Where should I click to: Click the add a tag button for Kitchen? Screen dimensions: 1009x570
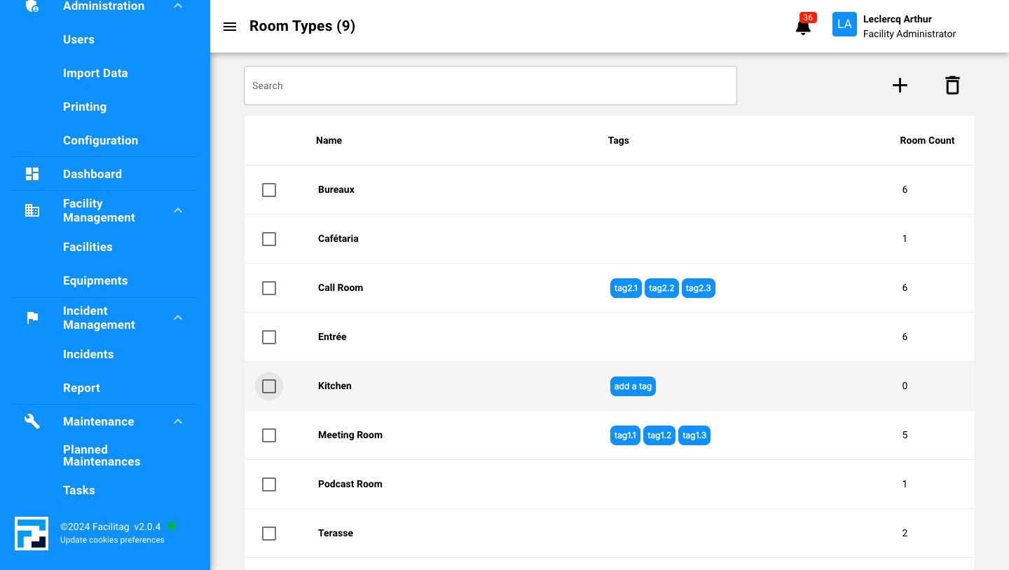pos(633,386)
